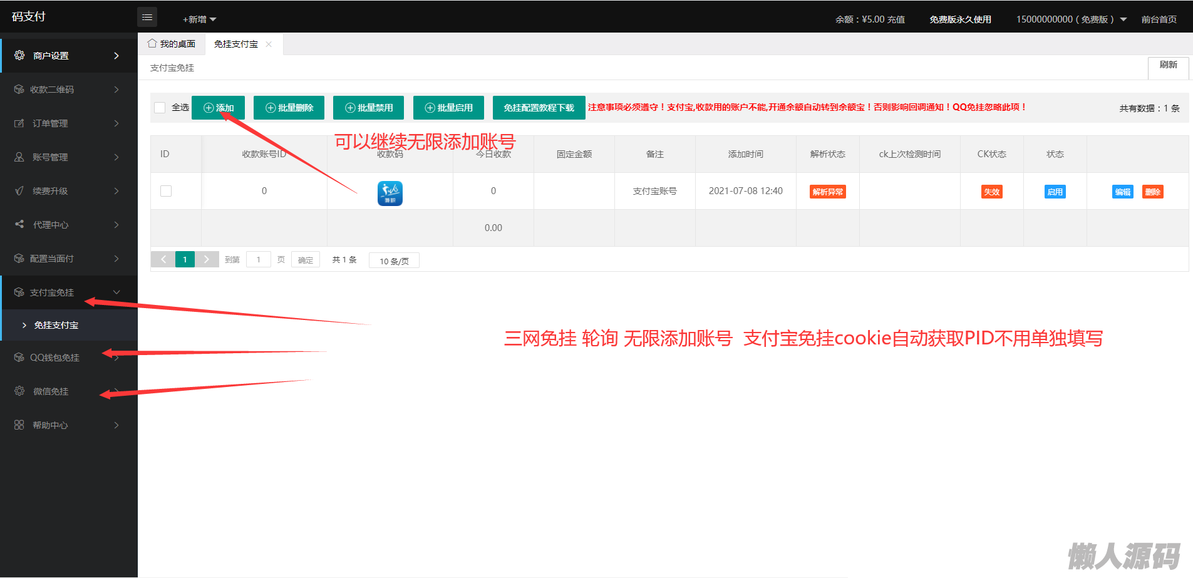
Task: Click the 帮助中心 grid icon
Action: pos(19,425)
